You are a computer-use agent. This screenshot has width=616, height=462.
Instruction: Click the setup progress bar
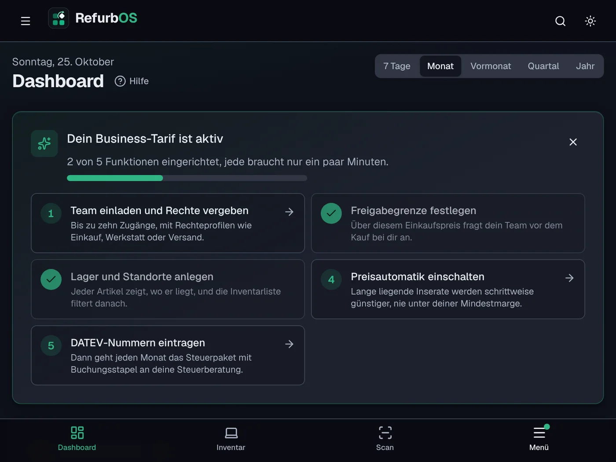click(187, 178)
